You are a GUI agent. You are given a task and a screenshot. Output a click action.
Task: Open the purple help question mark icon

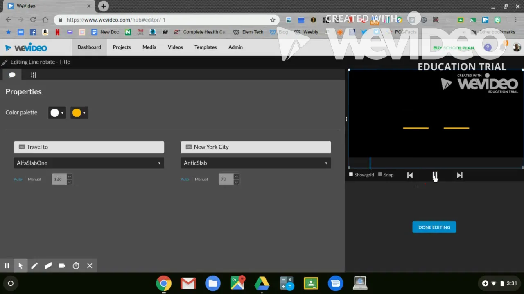pyautogui.click(x=488, y=48)
